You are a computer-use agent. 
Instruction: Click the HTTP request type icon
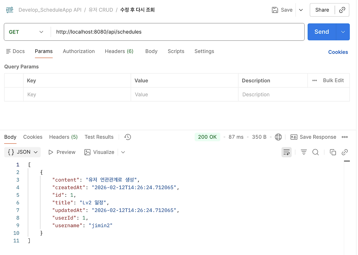pyautogui.click(x=10, y=10)
